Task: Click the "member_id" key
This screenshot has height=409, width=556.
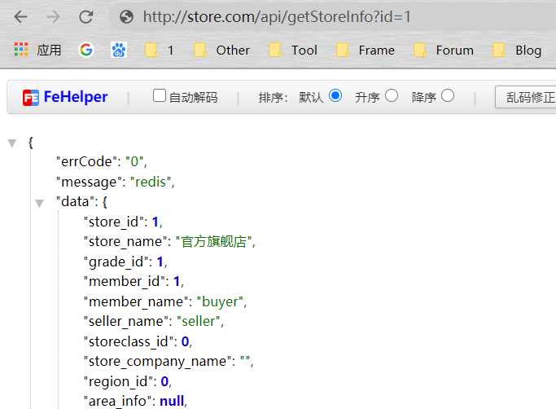Action: [x=125, y=282]
